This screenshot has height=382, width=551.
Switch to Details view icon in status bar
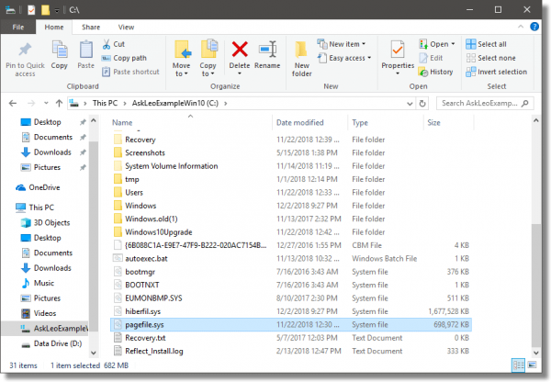coord(518,365)
